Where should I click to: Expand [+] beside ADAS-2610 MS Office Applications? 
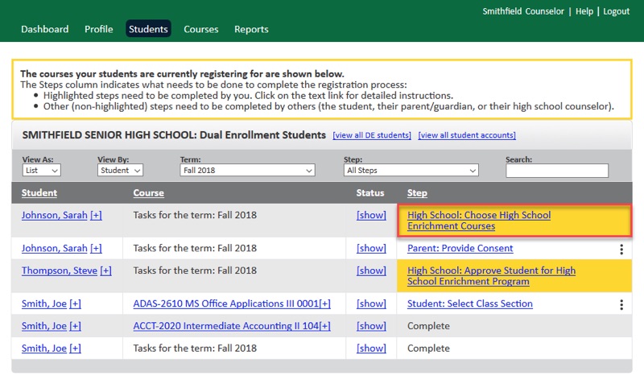pos(324,304)
